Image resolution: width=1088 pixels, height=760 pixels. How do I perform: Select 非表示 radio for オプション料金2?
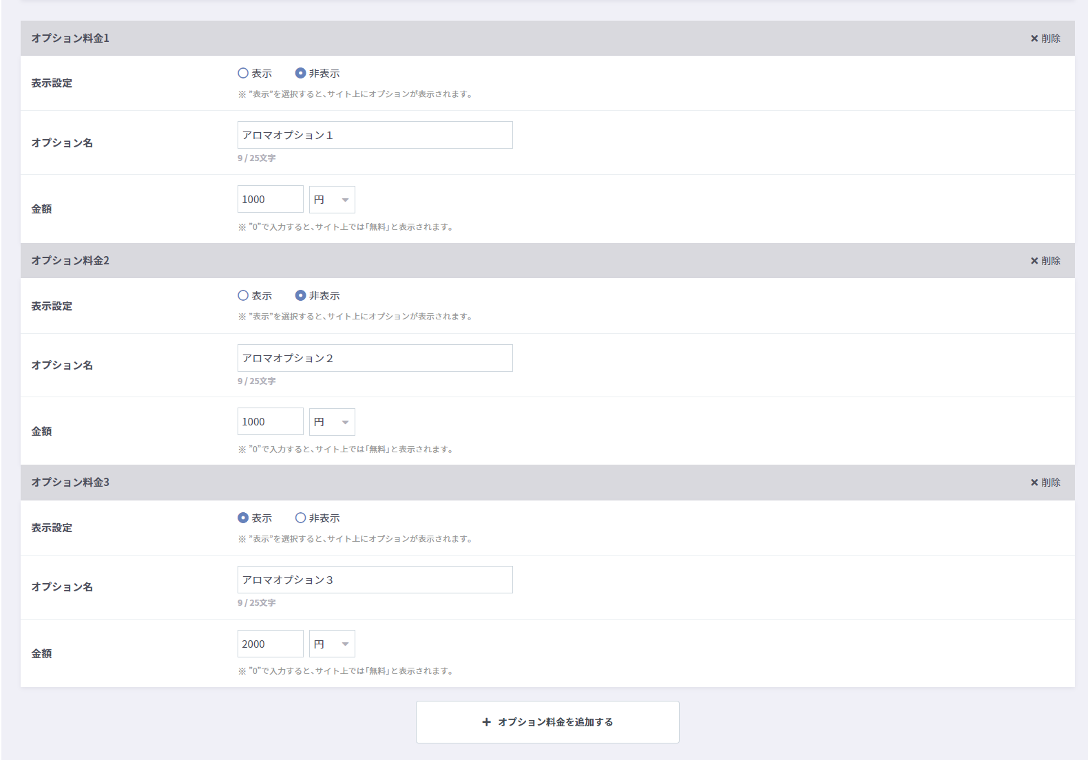[301, 295]
